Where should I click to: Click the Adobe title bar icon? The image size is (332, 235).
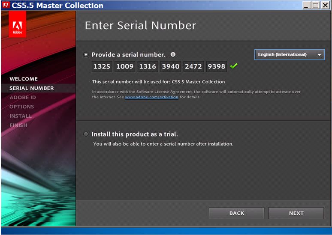coord(6,5)
